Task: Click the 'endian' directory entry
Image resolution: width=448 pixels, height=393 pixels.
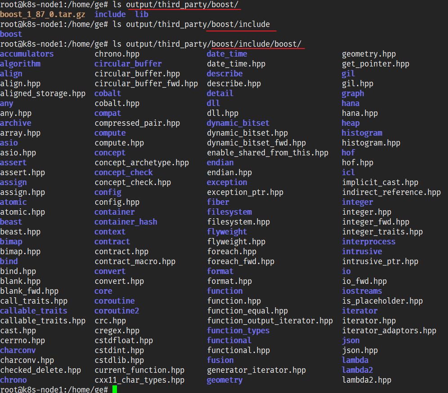Action: click(x=220, y=163)
